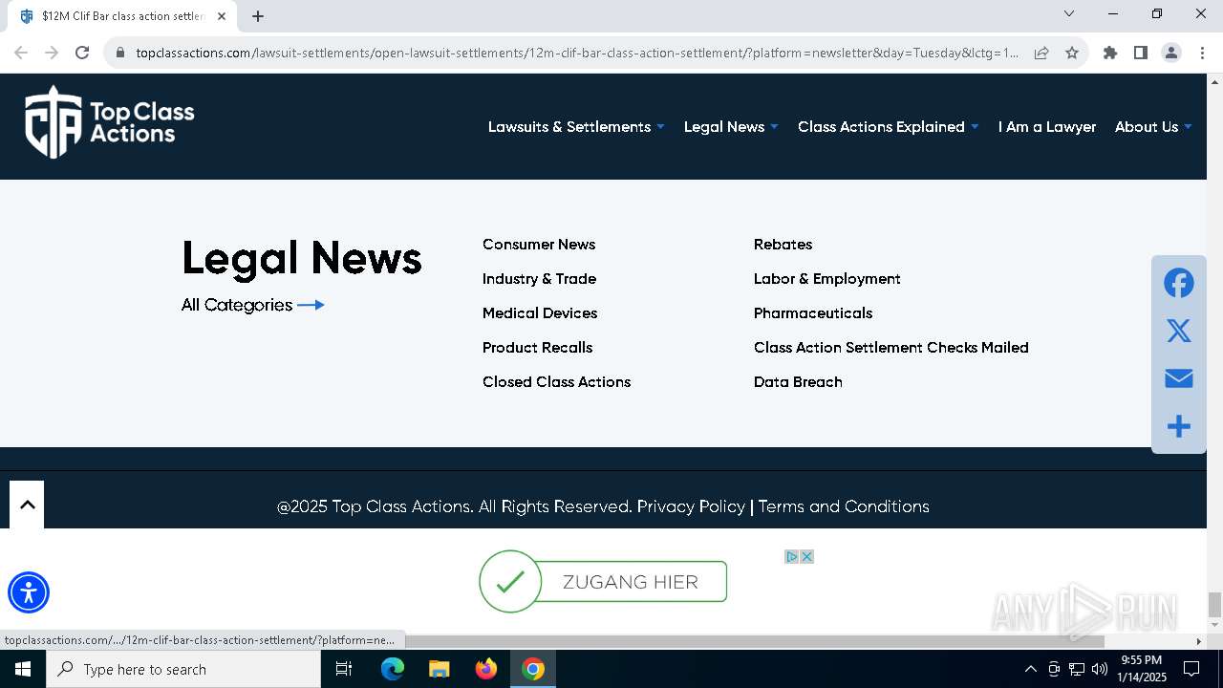Click the address bar URL
The image size is (1223, 688).
577,53
